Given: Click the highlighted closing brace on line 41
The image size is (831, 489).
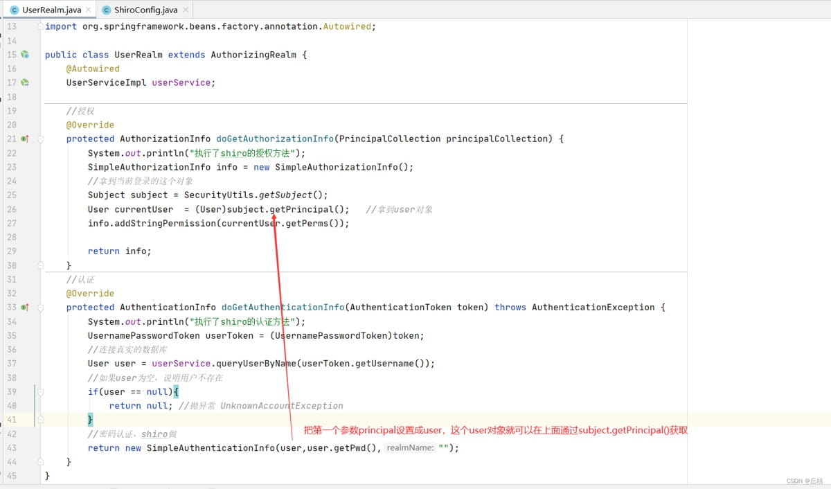Looking at the screenshot, I should [90, 420].
